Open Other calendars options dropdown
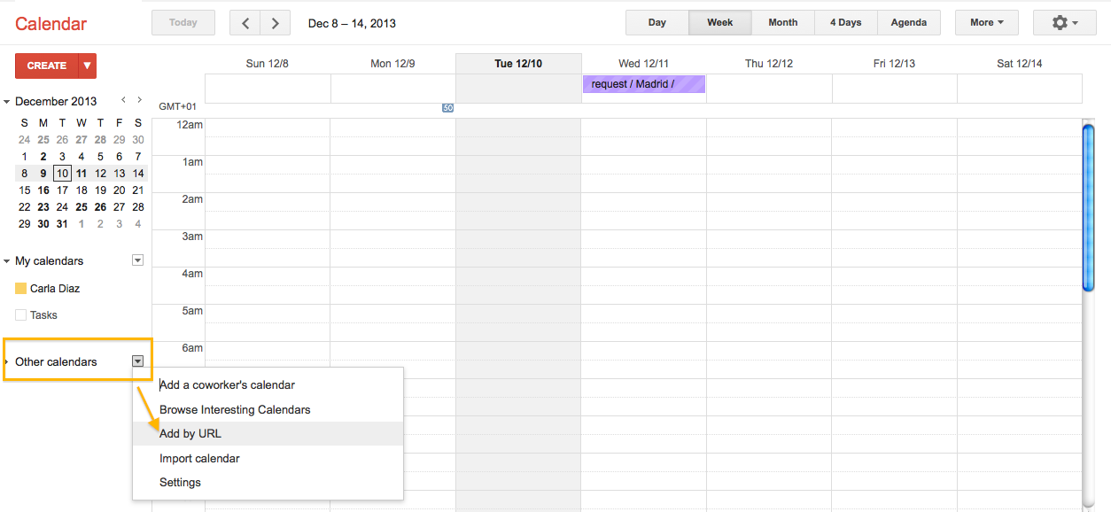The image size is (1111, 512). 137,361
